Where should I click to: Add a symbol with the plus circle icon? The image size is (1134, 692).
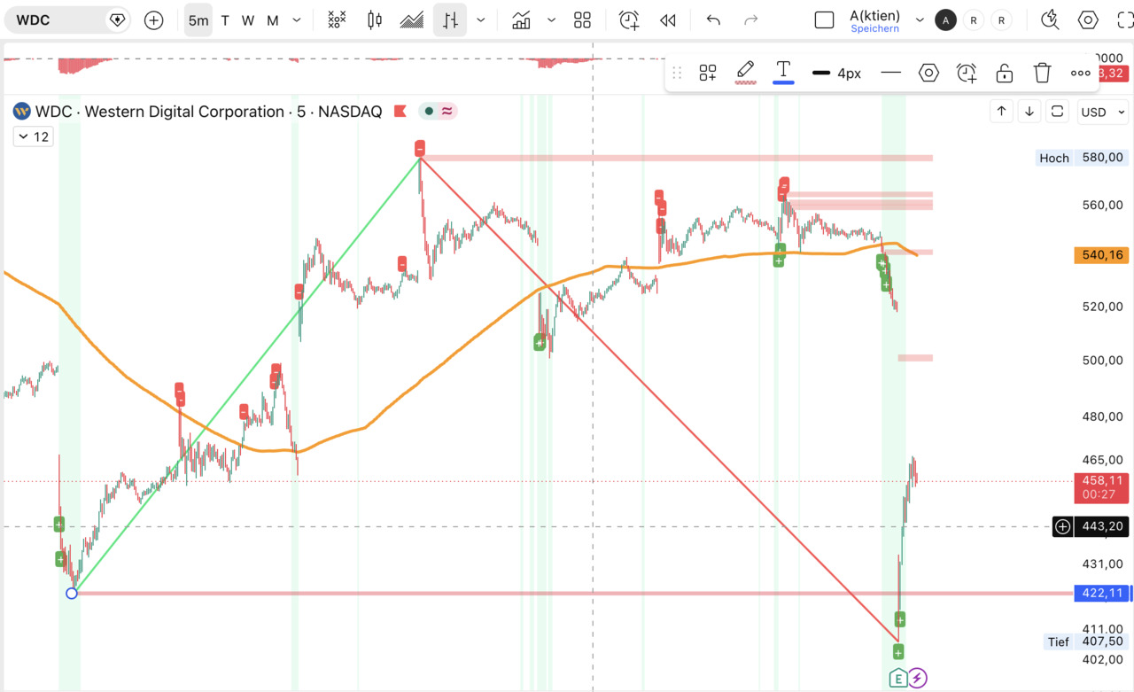[154, 19]
